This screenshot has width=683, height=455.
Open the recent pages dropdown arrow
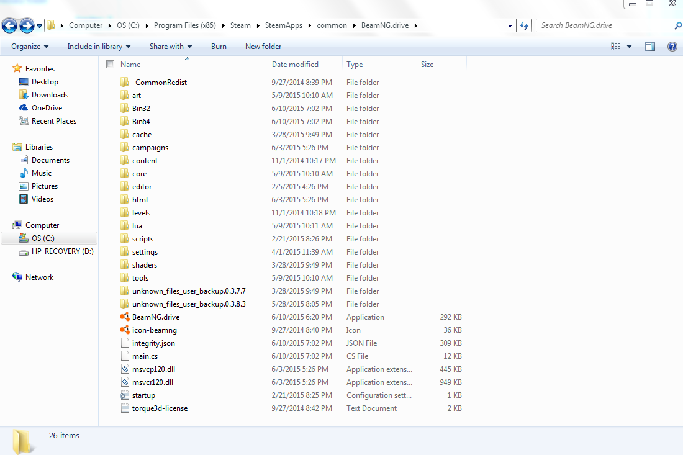click(x=39, y=26)
